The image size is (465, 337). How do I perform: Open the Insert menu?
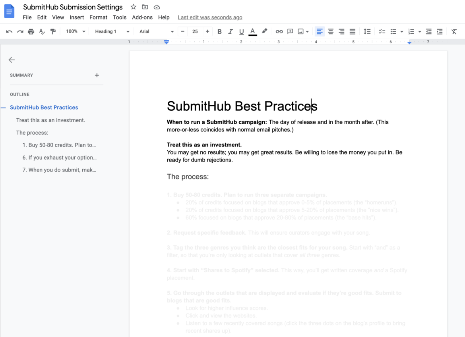pyautogui.click(x=77, y=17)
